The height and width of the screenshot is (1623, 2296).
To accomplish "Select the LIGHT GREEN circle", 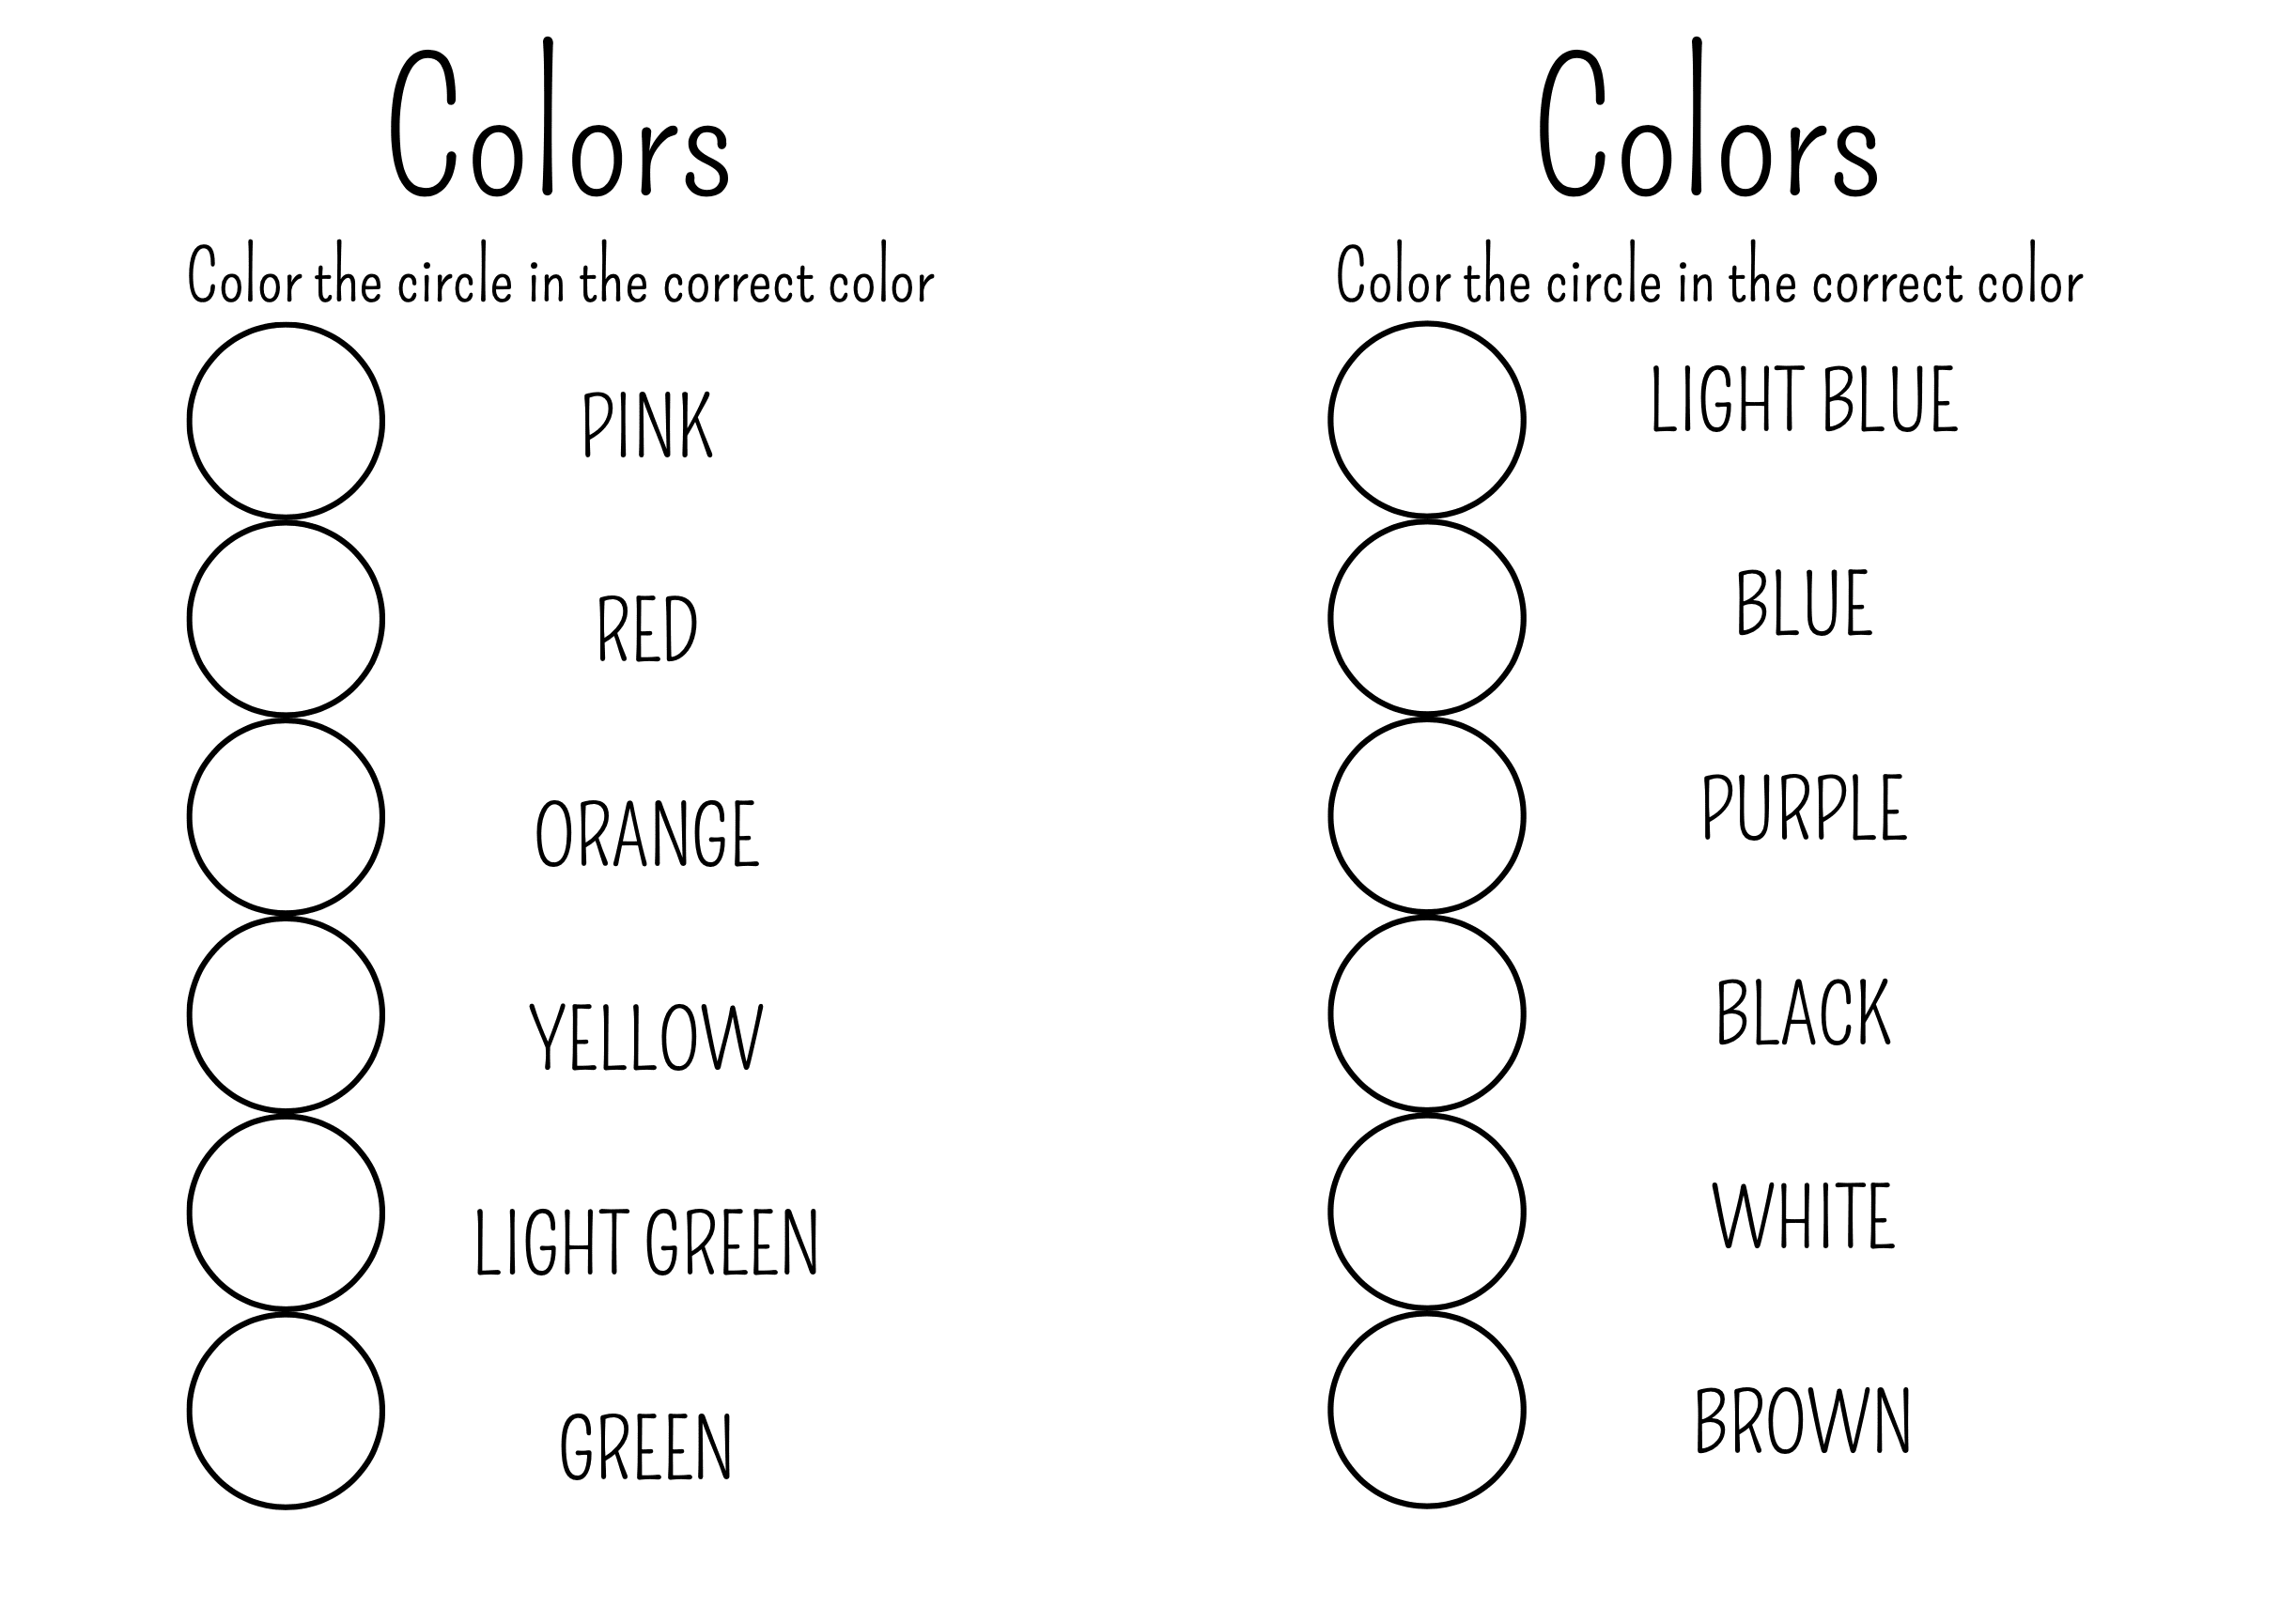I will (286, 1212).
